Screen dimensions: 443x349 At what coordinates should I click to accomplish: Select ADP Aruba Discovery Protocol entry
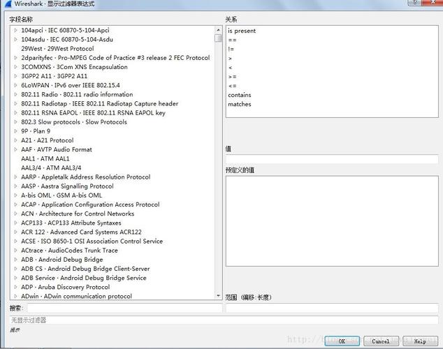click(x=66, y=287)
